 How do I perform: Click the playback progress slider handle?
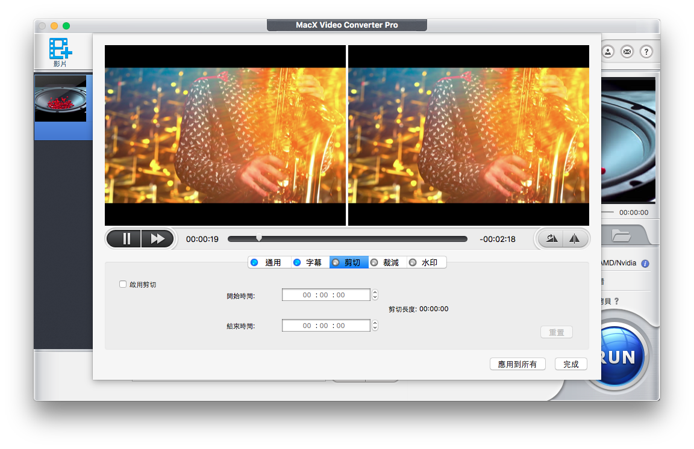259,238
